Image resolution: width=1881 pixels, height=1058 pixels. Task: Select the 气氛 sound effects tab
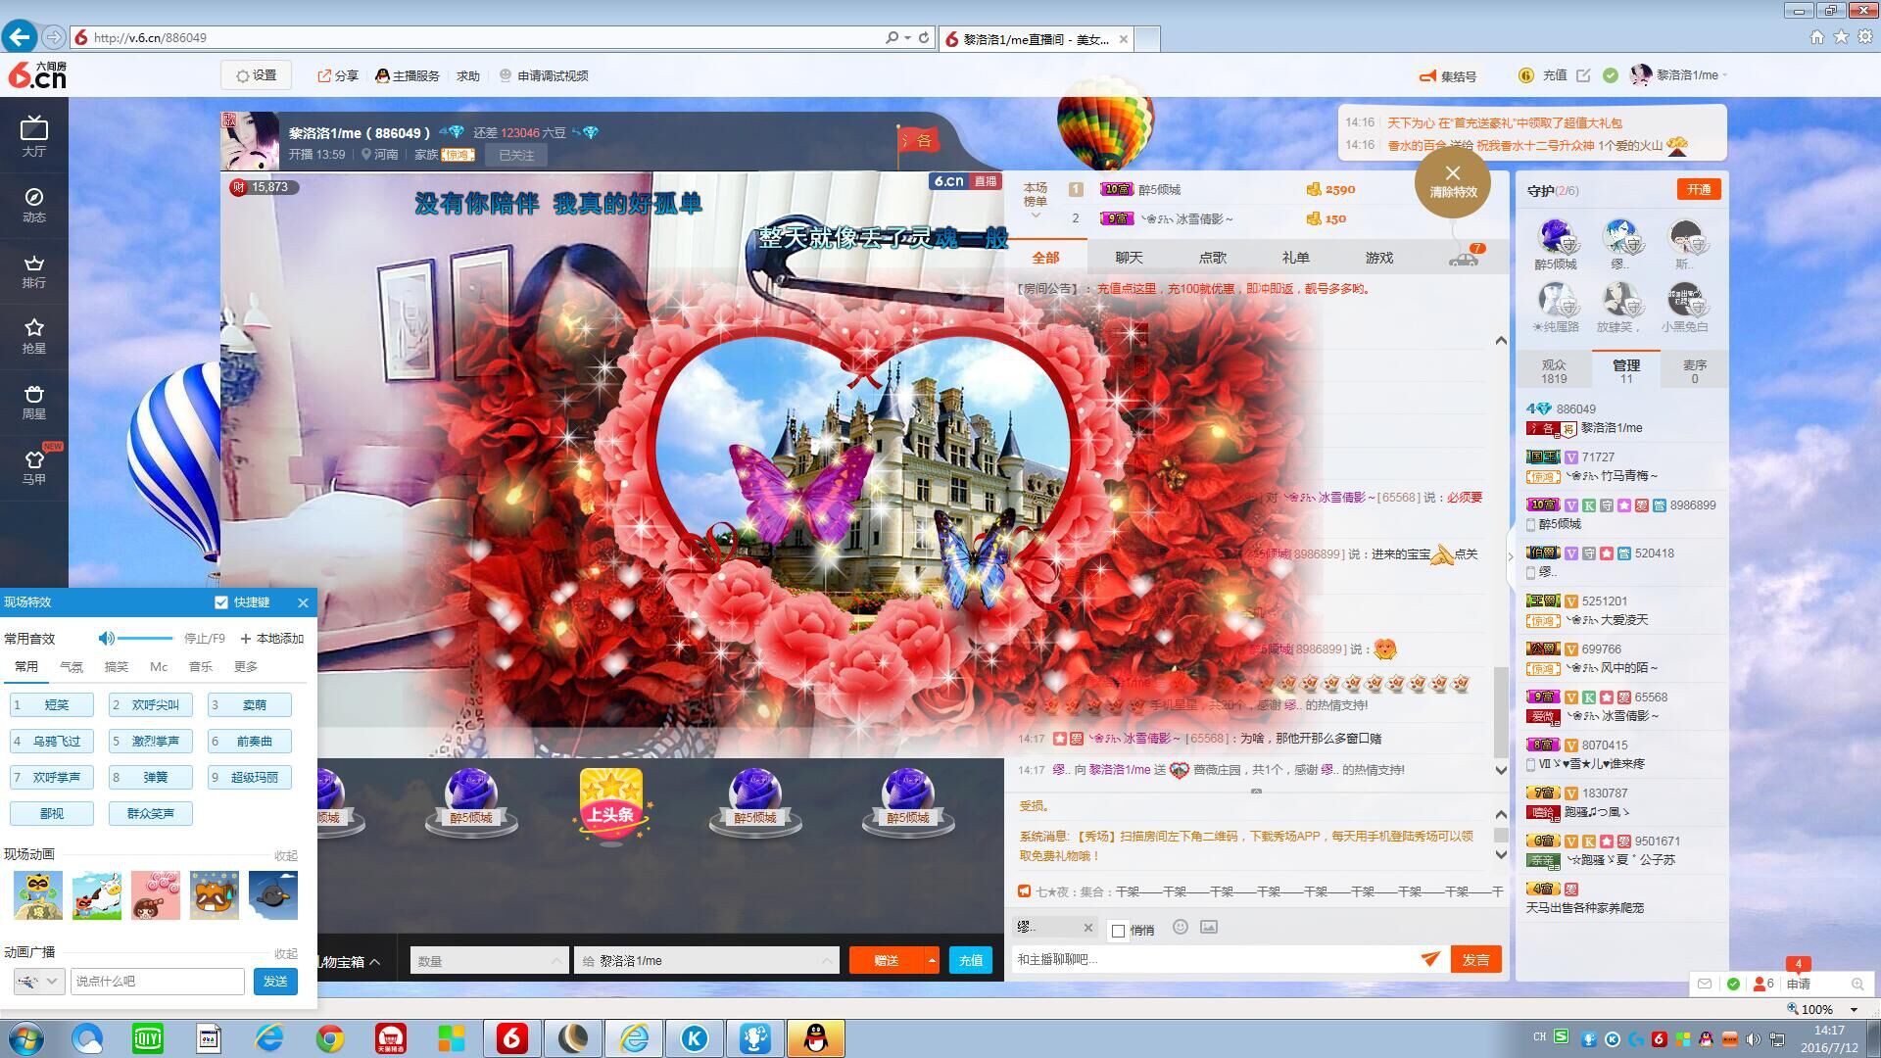72,666
